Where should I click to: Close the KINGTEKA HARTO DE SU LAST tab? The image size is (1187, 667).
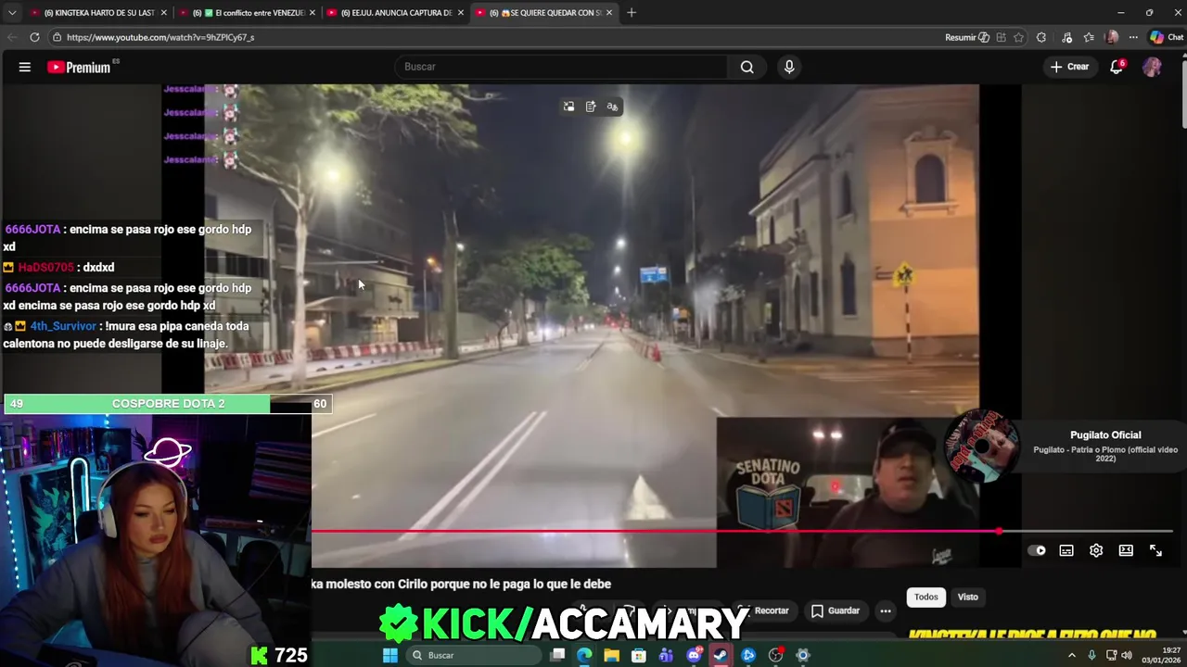pos(164,13)
